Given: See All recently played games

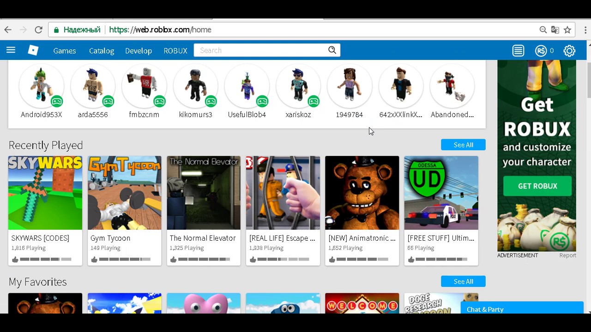Looking at the screenshot, I should (463, 145).
